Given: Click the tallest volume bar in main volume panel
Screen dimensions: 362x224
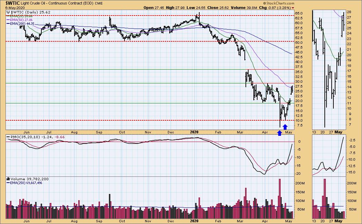Looking at the screenshot, I should pos(280,198).
